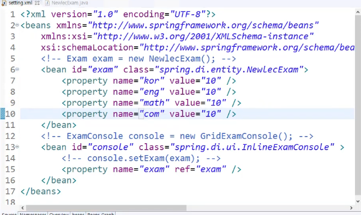Click the XML file icon on setting.xml tab
The height and width of the screenshot is (215, 361).
click(4, 3)
